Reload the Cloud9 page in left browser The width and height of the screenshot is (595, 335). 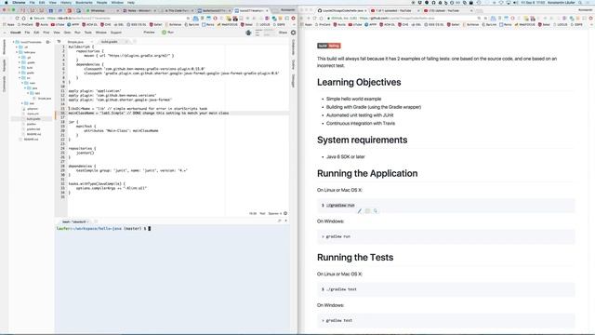click(17, 18)
